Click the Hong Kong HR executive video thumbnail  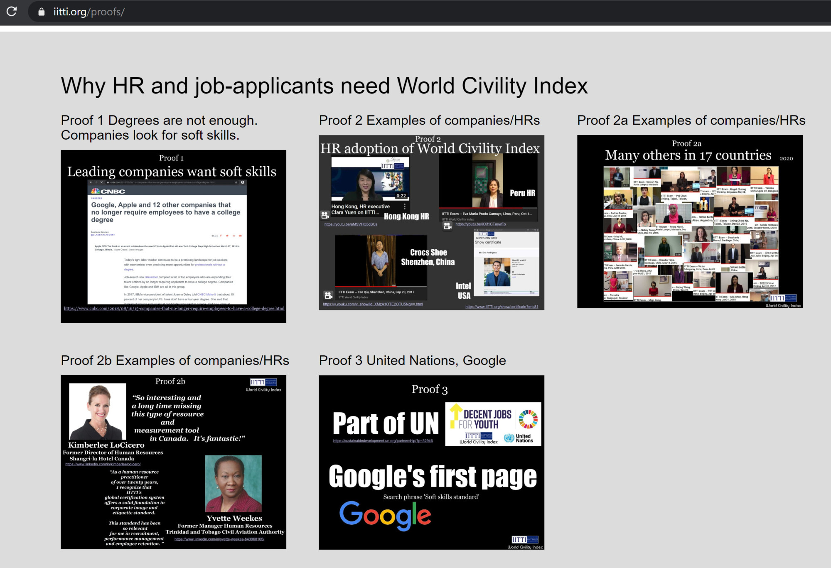coord(370,179)
